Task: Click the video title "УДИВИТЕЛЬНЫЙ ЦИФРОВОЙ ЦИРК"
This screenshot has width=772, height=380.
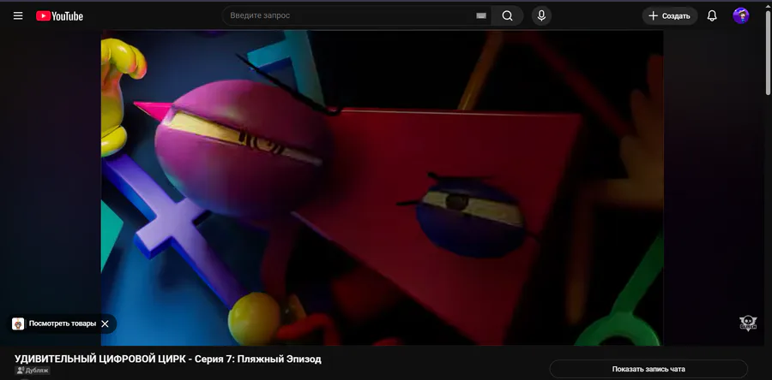Action: (168, 359)
